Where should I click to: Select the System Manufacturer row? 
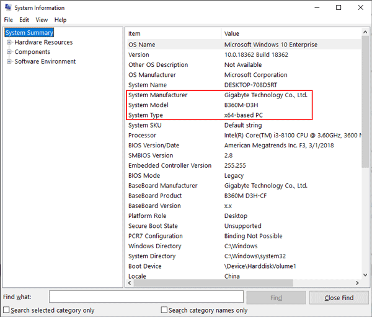(244, 95)
